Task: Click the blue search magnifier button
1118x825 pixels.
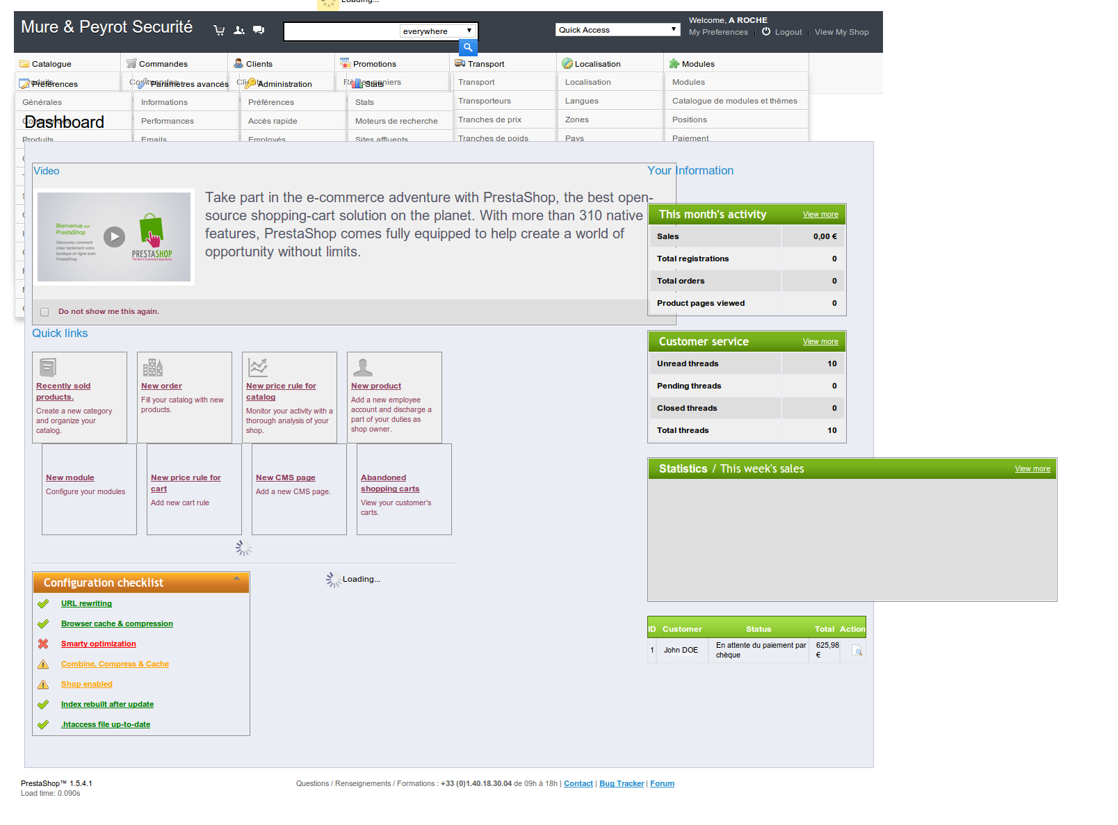Action: pyautogui.click(x=468, y=47)
